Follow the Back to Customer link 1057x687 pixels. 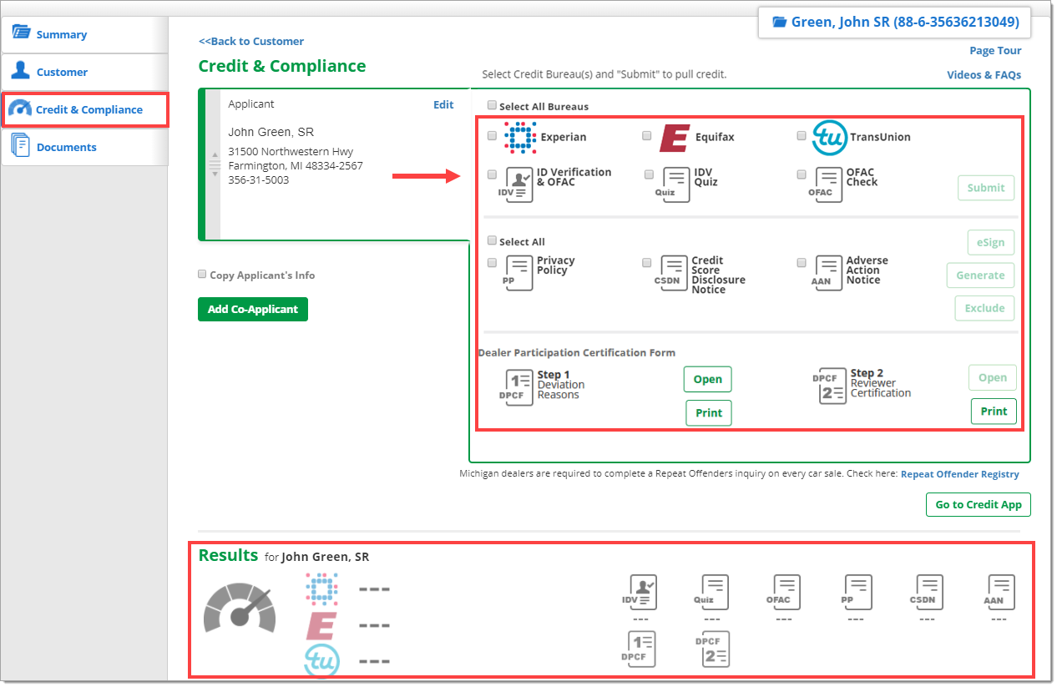[250, 42]
